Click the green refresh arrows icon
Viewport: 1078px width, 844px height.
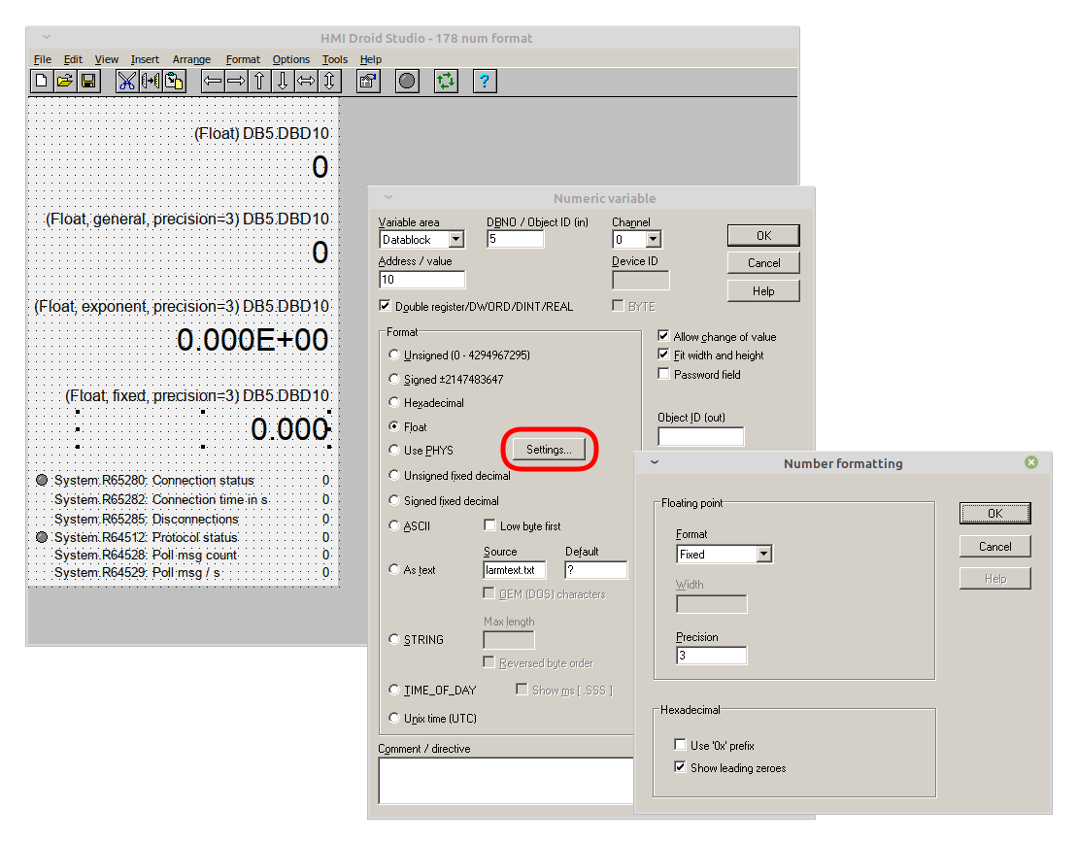[446, 82]
